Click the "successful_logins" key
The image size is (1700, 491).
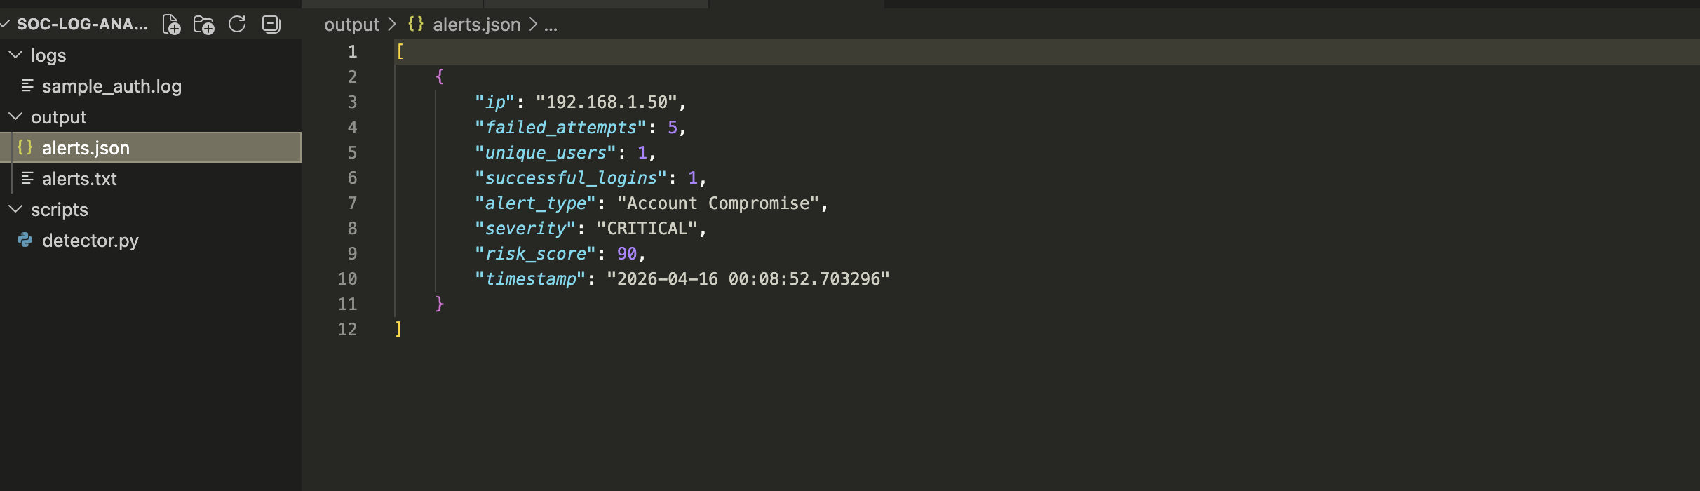click(570, 178)
